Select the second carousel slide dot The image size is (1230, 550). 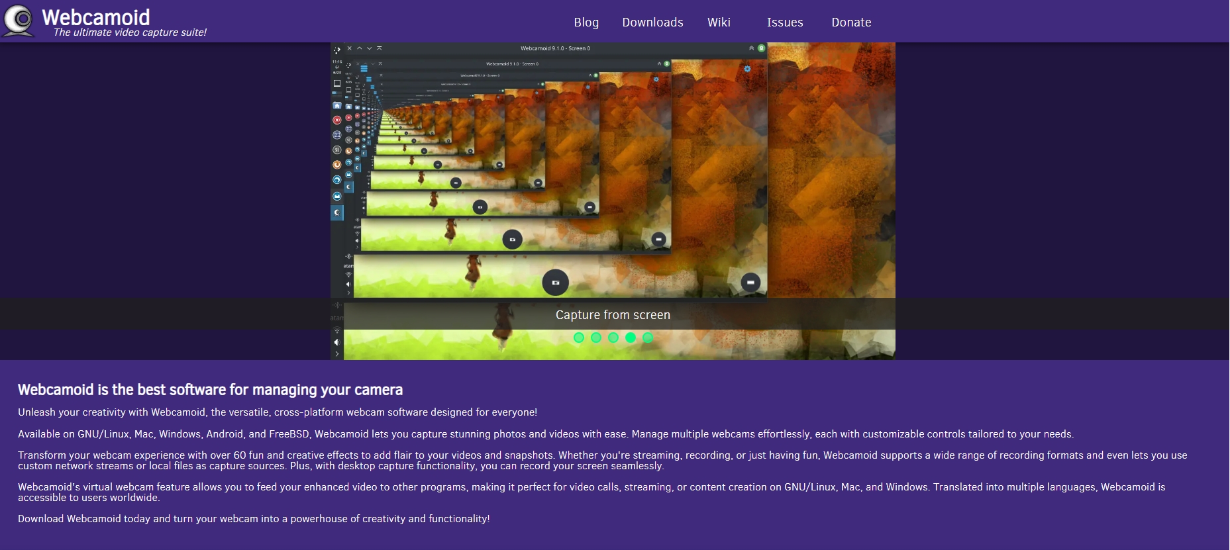click(x=596, y=338)
